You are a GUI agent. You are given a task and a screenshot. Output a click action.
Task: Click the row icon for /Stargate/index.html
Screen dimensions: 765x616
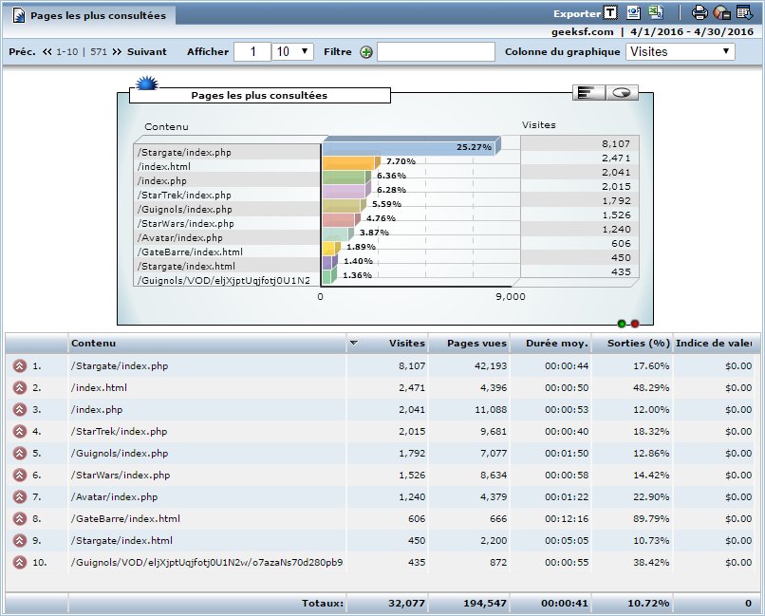click(x=20, y=540)
